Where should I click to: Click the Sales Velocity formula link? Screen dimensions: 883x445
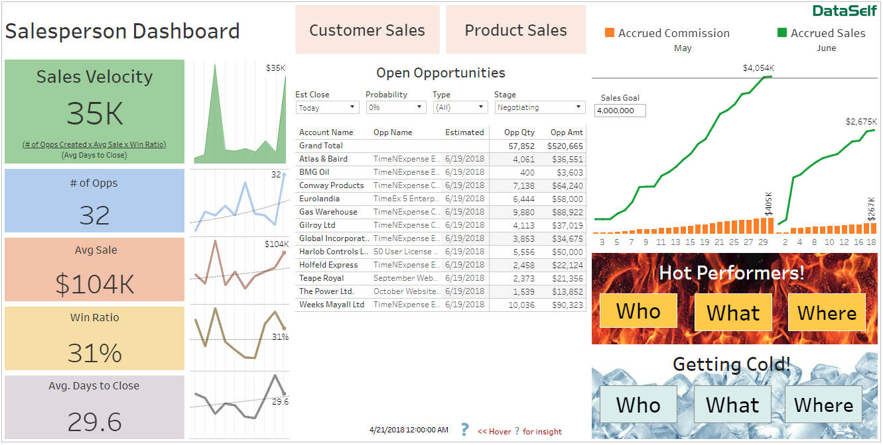pyautogui.click(x=94, y=144)
